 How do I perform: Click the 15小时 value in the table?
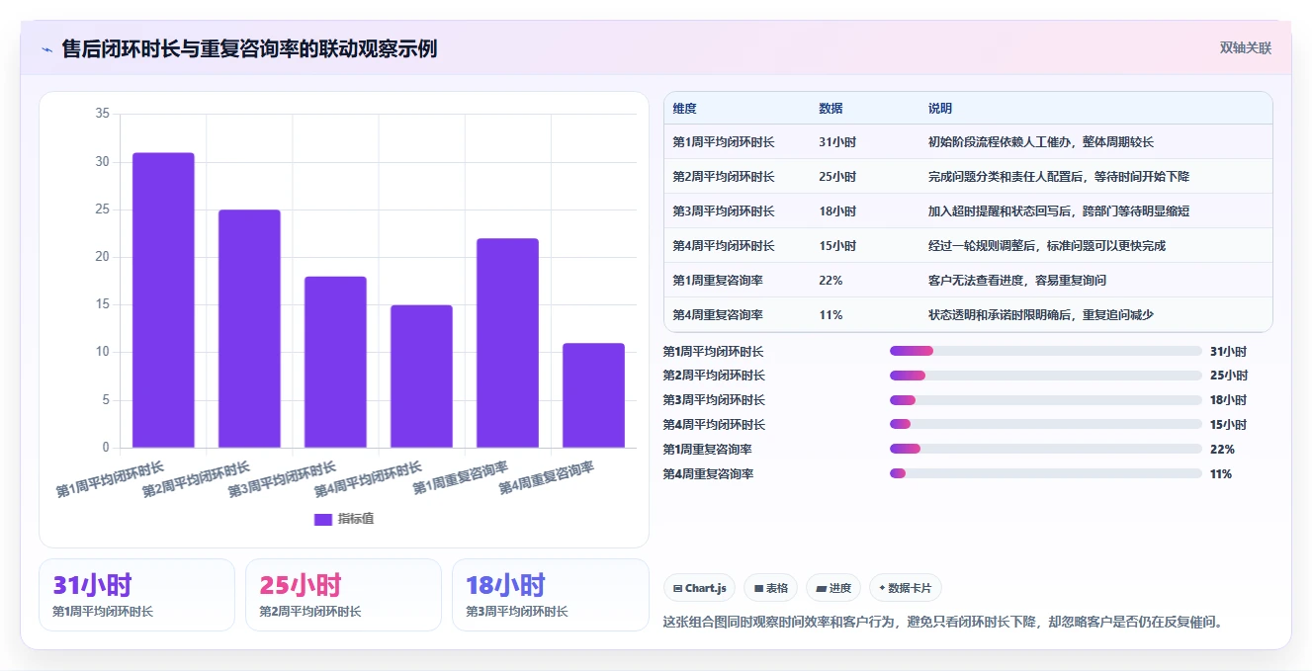coord(837,246)
